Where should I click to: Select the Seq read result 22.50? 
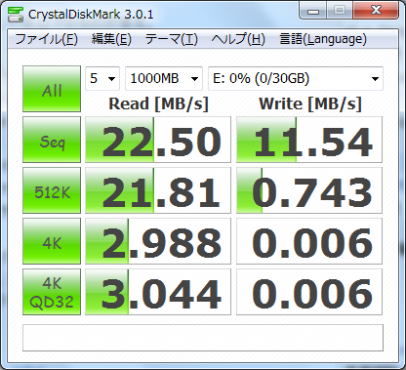[x=158, y=140]
